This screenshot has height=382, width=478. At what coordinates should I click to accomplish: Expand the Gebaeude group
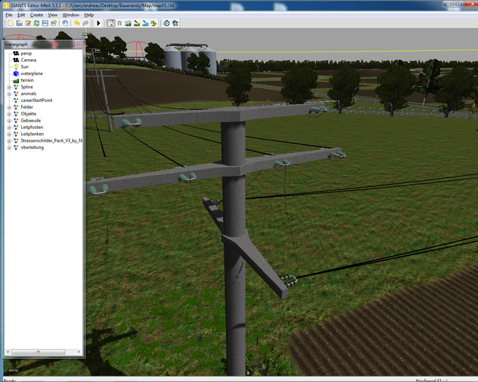[9, 120]
